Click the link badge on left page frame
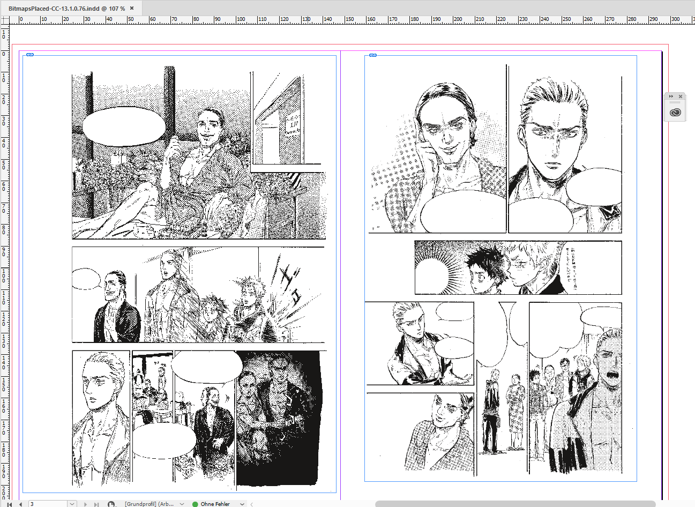The width and height of the screenshot is (695, 507). (x=31, y=55)
